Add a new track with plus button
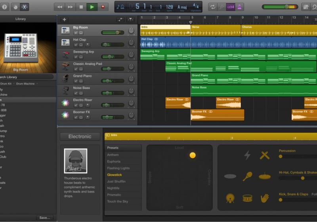Viewport: 317px width, 222px height. 65,20
